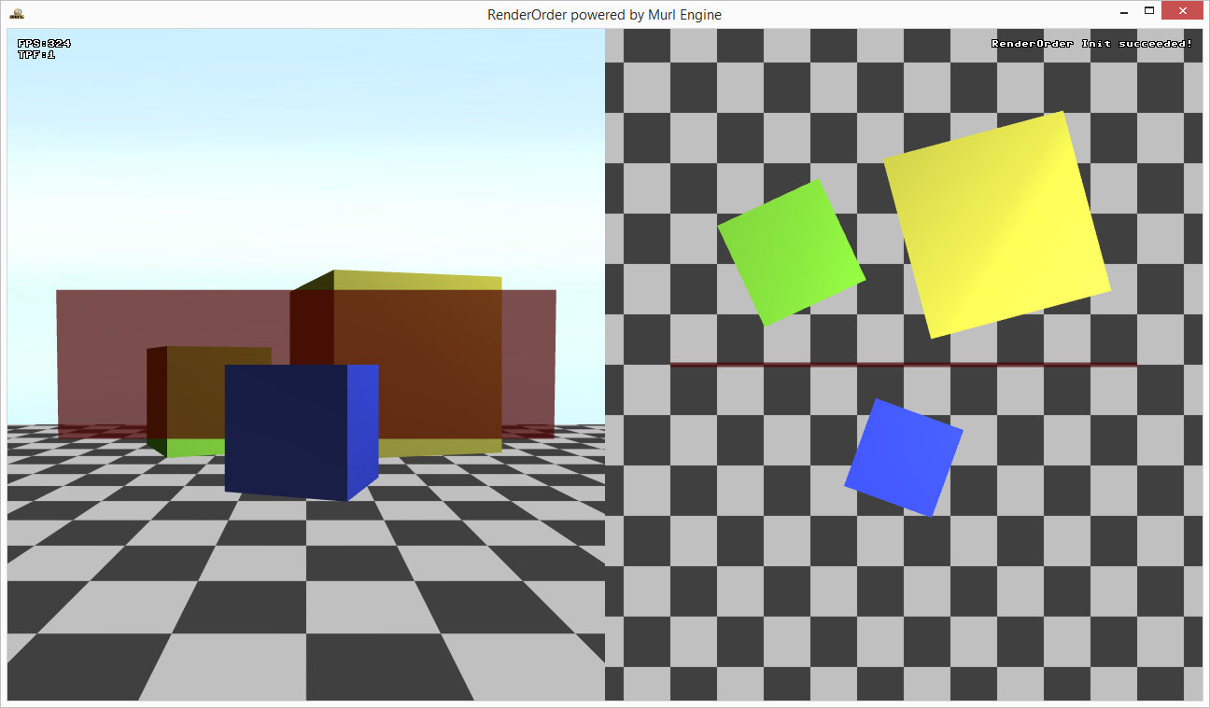Screen dimensions: 1210x708
Task: Select the yellow square in the top view
Action: pyautogui.click(x=997, y=225)
